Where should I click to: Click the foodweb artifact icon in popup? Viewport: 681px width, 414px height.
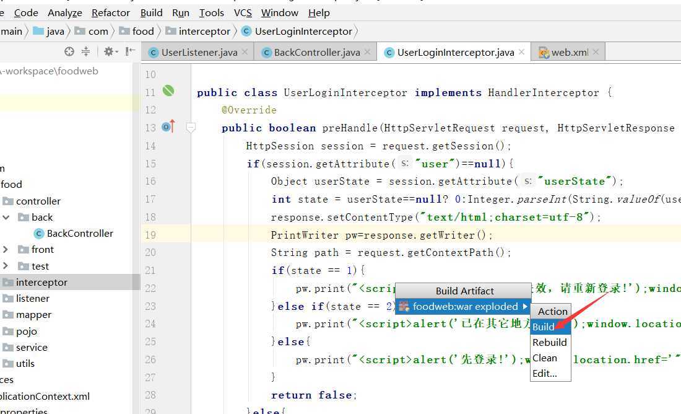404,307
